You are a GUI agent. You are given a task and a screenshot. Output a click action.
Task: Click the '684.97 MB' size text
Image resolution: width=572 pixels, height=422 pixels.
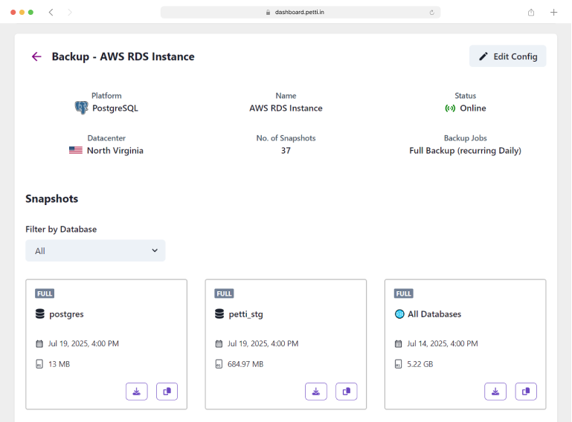click(x=245, y=364)
